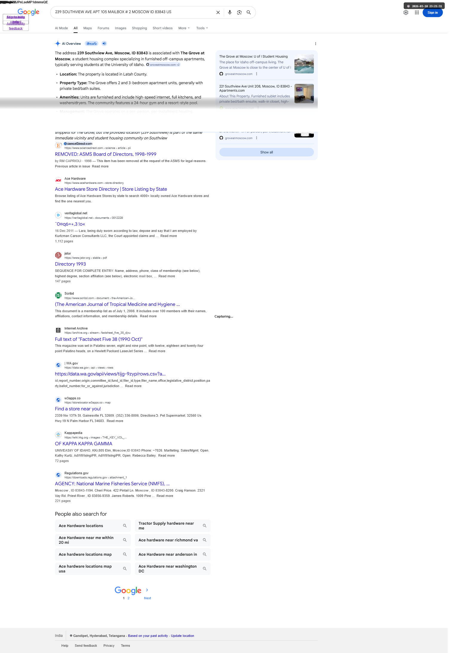Screen dimensions: 453x653
Task: Open Help footer link
Action: tap(65, 646)
